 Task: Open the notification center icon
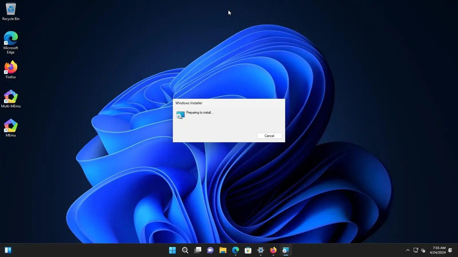[x=450, y=250]
